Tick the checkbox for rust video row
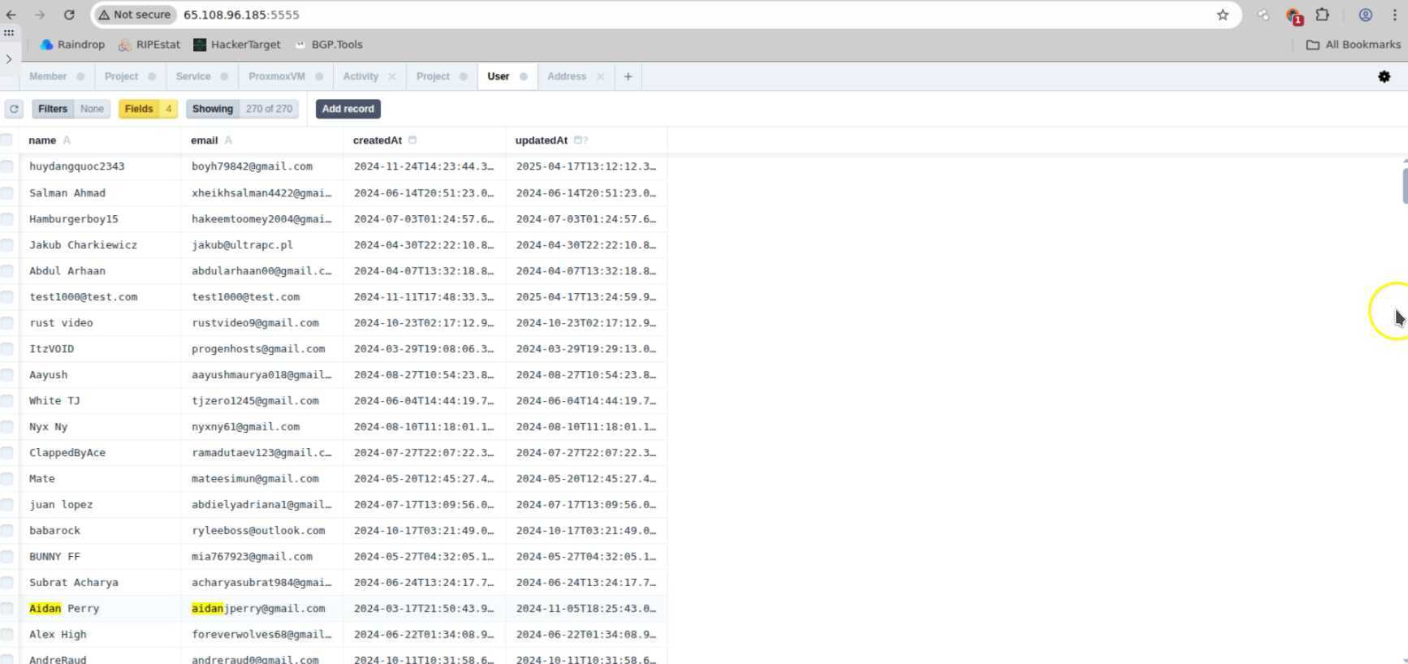Viewport: 1408px width, 664px height. (x=6, y=323)
